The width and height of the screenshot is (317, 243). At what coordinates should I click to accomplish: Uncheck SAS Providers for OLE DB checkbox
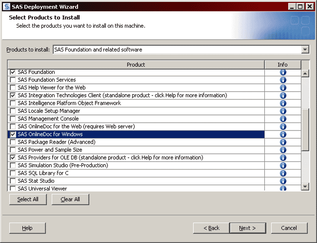tap(13, 157)
